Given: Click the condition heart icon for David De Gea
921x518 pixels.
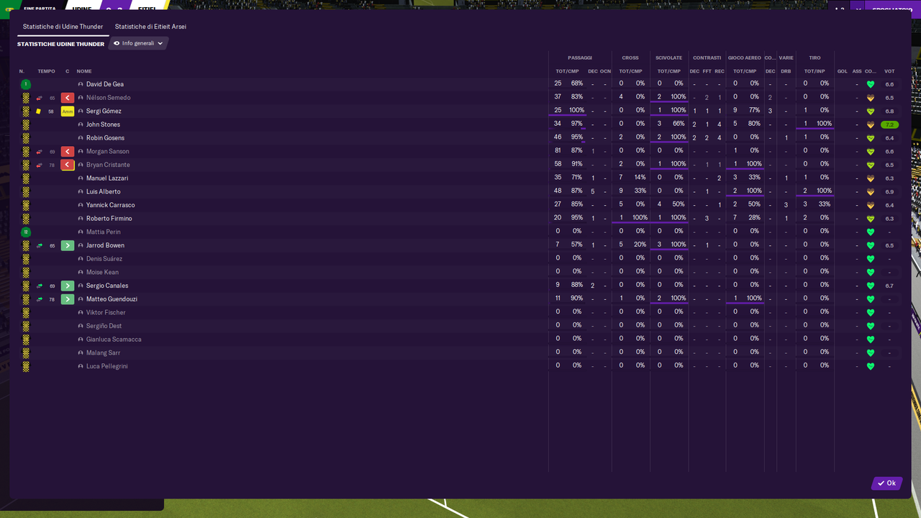Looking at the screenshot, I should pos(871,84).
